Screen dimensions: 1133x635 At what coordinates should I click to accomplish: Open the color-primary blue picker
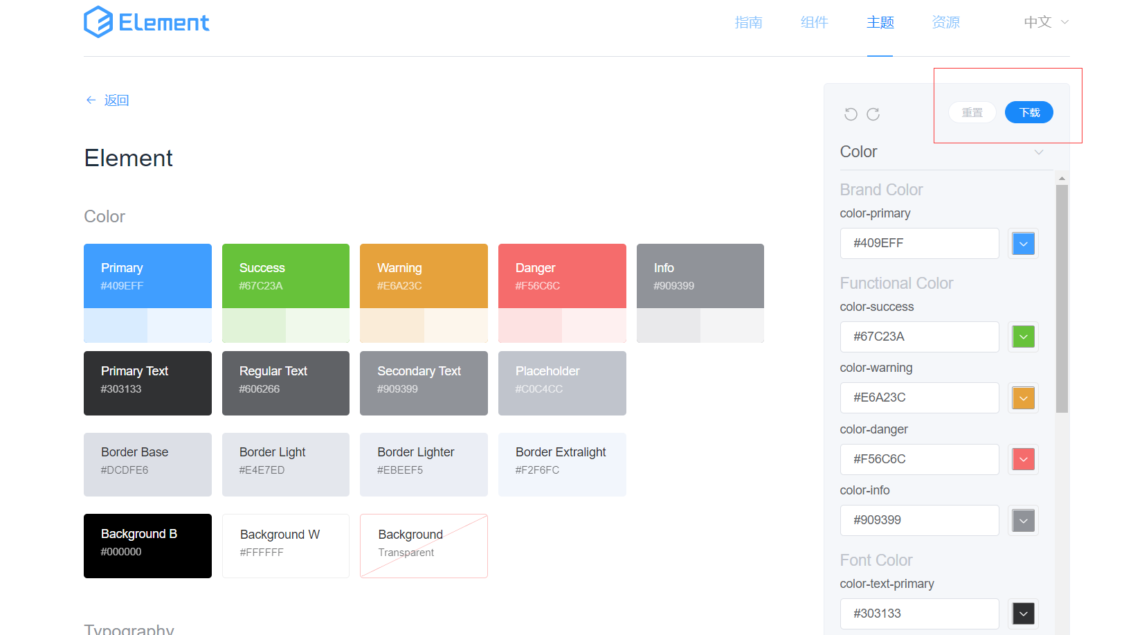point(1023,244)
